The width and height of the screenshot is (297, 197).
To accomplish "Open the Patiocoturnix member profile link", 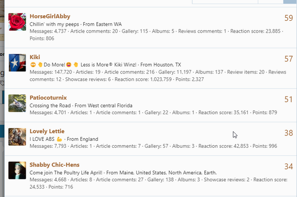I will point(48,98).
